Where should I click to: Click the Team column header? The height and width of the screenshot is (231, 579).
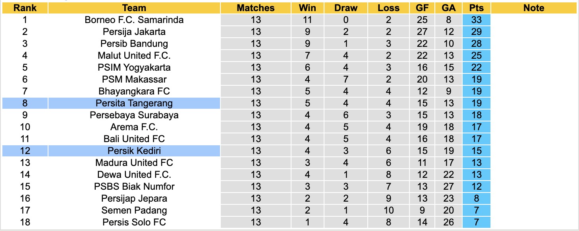[134, 8]
